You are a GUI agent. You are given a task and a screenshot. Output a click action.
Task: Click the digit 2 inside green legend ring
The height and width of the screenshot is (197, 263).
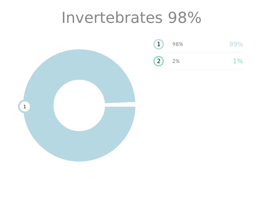[x=159, y=61]
